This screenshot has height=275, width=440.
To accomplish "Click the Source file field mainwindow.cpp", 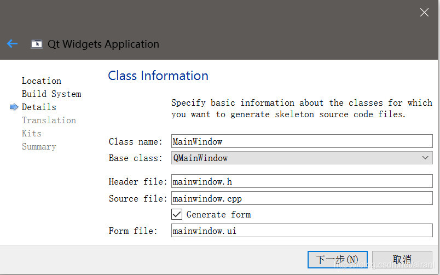I will tap(302, 198).
